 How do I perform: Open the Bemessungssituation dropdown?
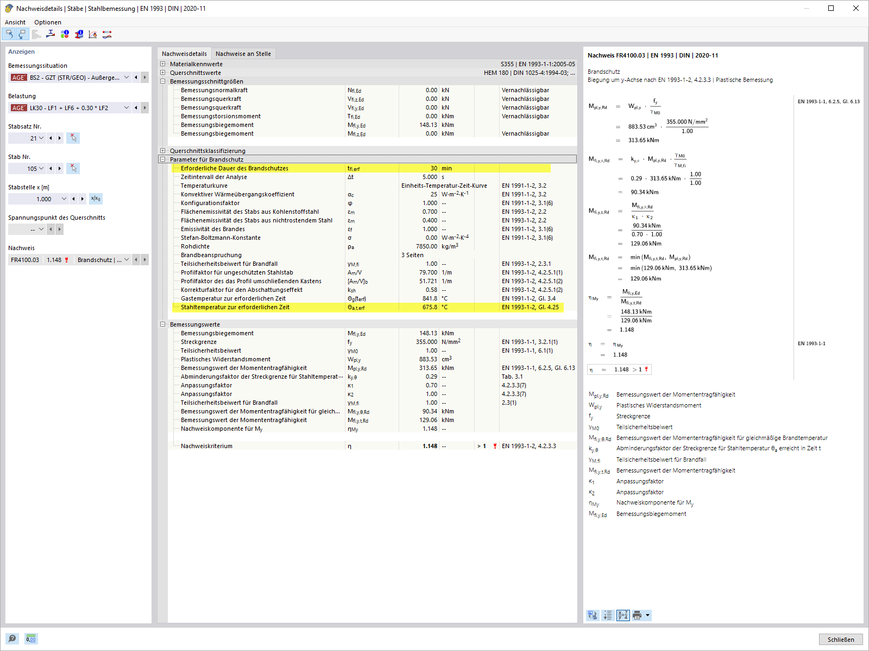(126, 77)
